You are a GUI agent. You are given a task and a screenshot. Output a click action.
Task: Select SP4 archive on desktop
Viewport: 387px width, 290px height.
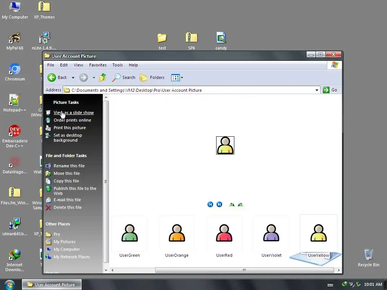tap(192, 41)
